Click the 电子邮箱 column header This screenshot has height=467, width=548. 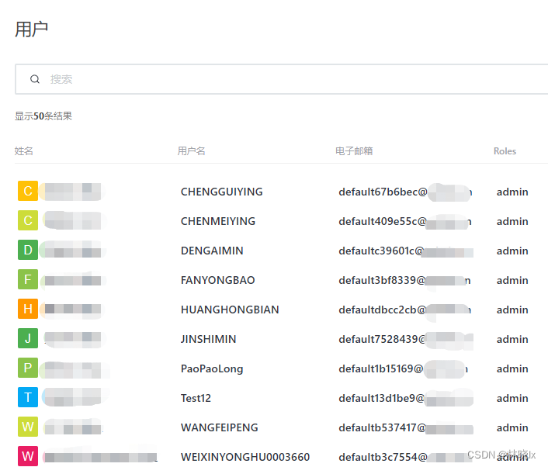coord(354,151)
